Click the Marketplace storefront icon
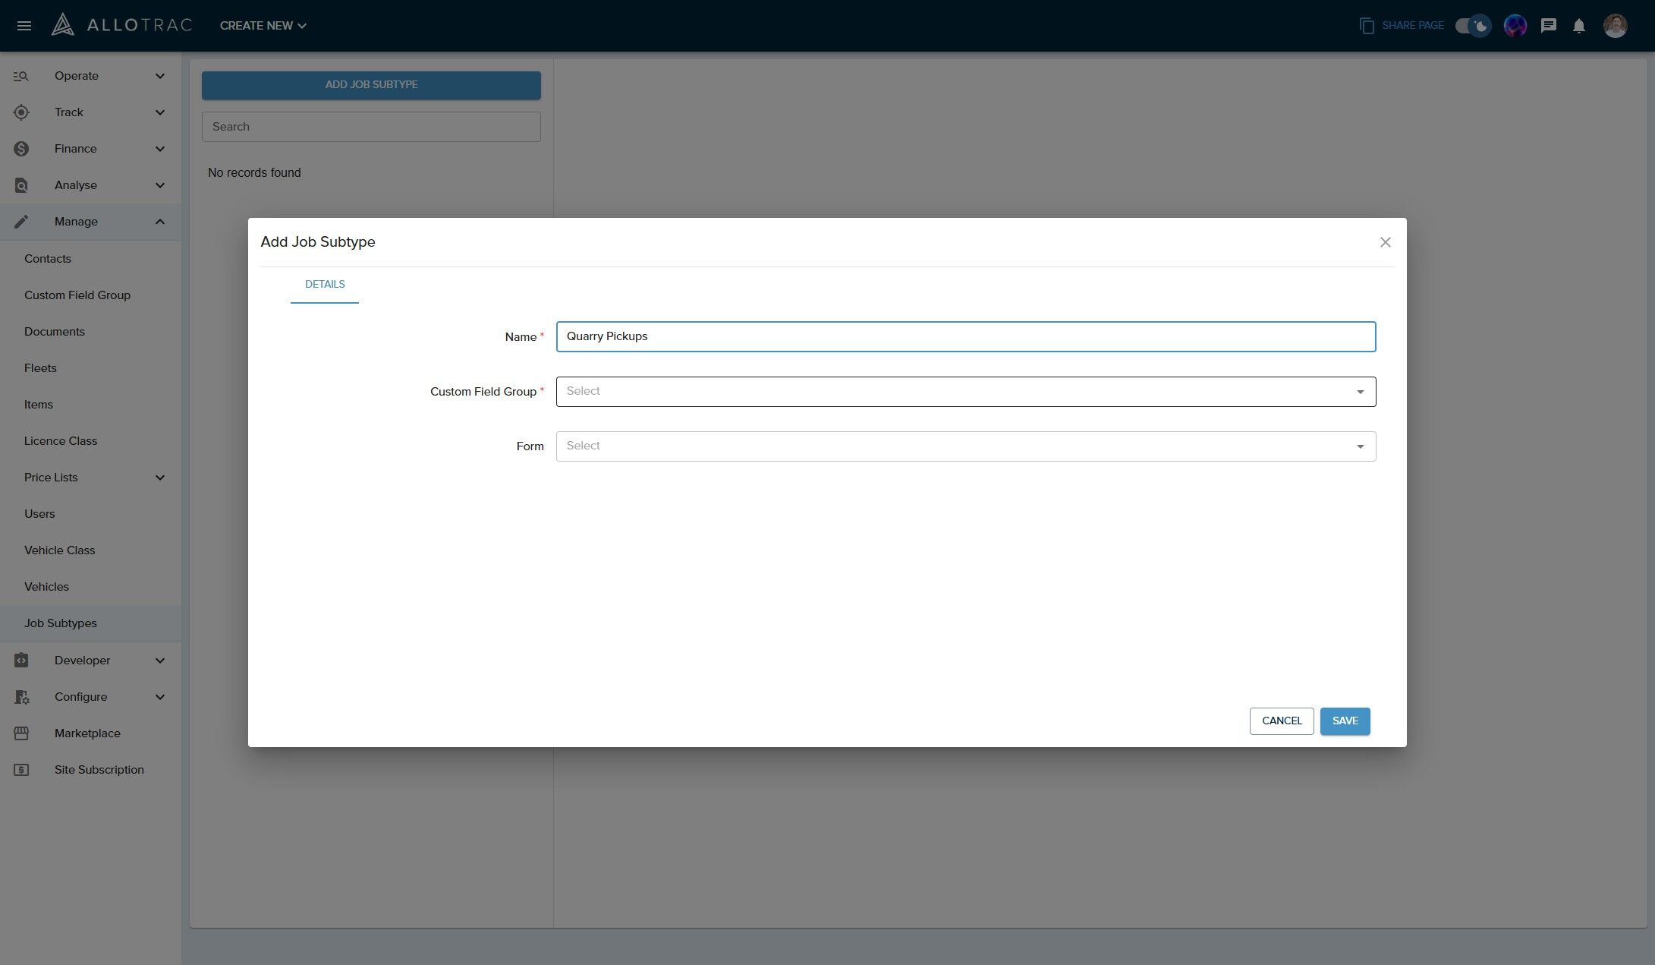 (x=21, y=733)
